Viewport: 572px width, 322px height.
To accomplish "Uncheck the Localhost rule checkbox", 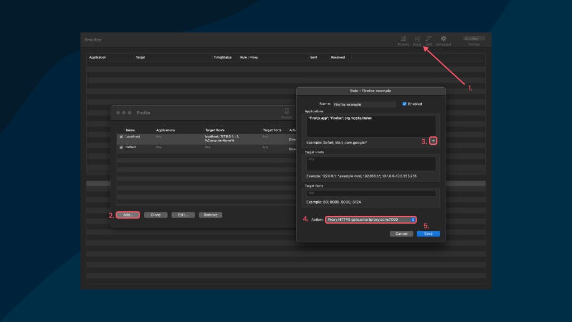I will pyautogui.click(x=121, y=136).
